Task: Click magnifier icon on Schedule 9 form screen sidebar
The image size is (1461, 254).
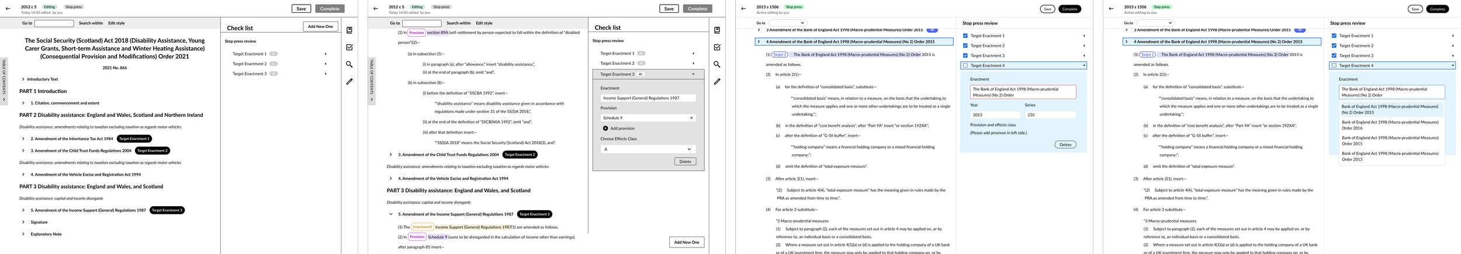Action: (717, 64)
